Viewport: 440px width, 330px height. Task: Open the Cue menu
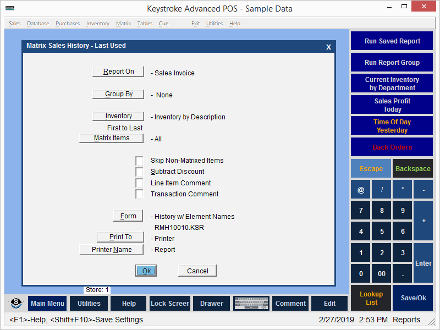pyautogui.click(x=163, y=24)
